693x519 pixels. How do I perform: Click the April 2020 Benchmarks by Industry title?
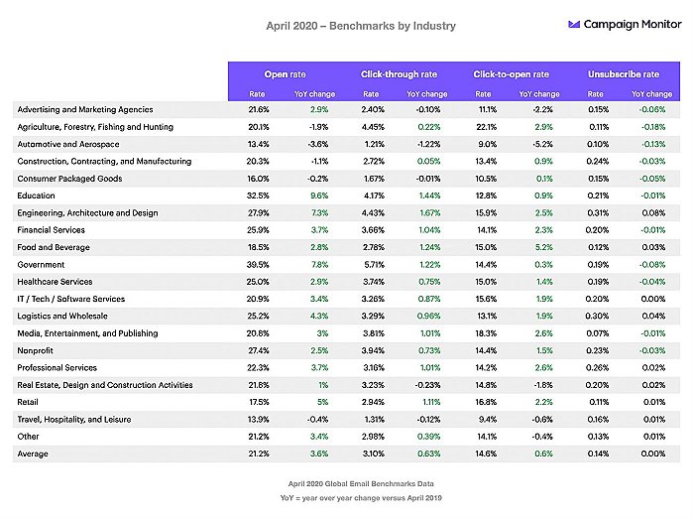pos(361,26)
